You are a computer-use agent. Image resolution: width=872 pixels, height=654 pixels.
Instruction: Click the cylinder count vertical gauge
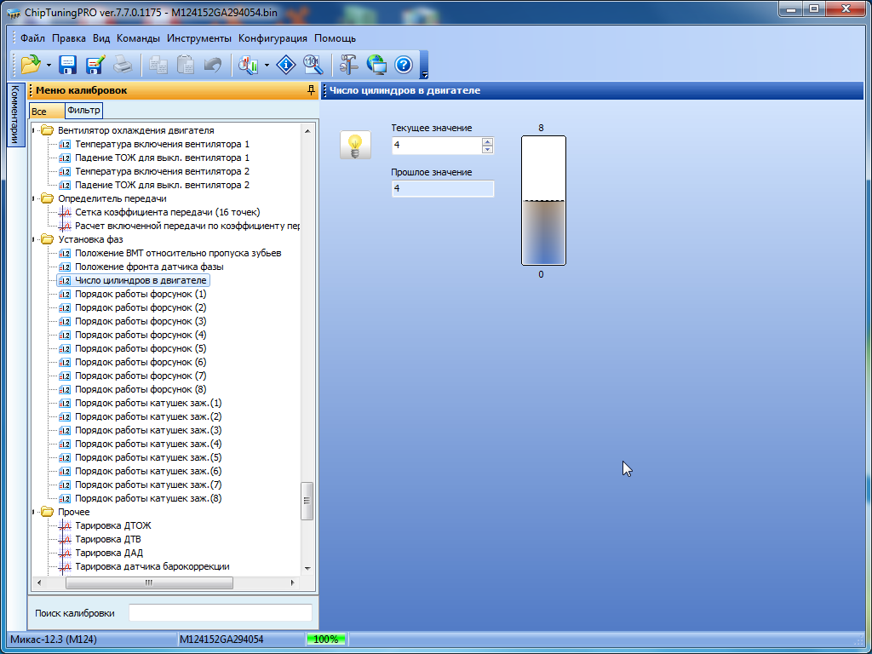[543, 200]
